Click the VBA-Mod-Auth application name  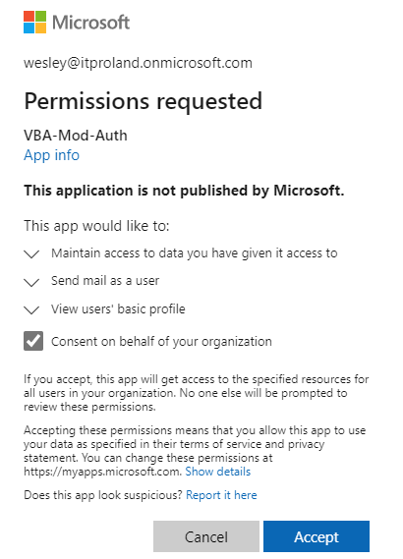[x=76, y=136]
